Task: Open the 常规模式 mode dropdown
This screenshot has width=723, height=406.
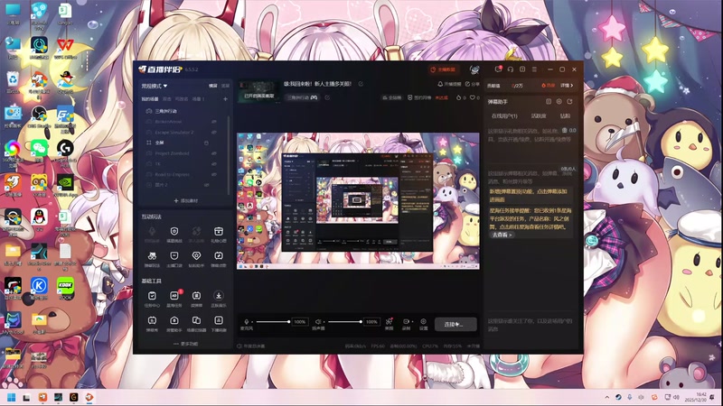Action: coord(155,86)
